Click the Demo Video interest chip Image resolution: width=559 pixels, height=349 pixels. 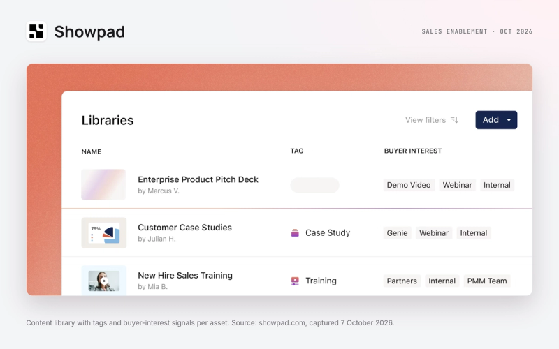tap(409, 185)
